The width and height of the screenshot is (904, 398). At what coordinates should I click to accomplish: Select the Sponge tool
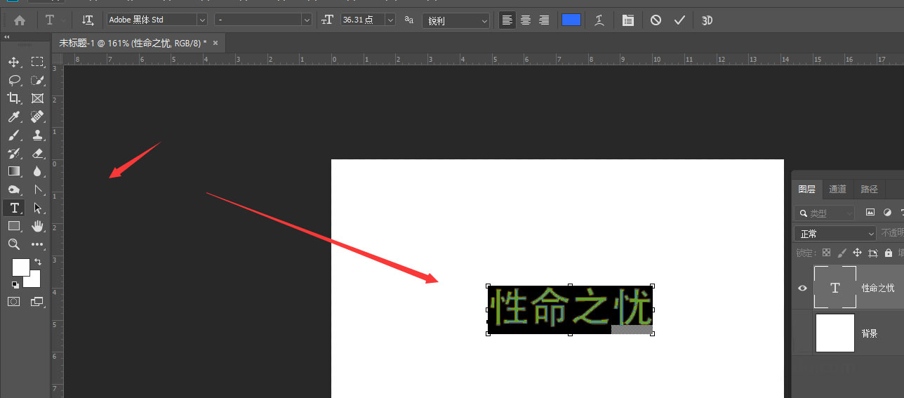point(14,190)
